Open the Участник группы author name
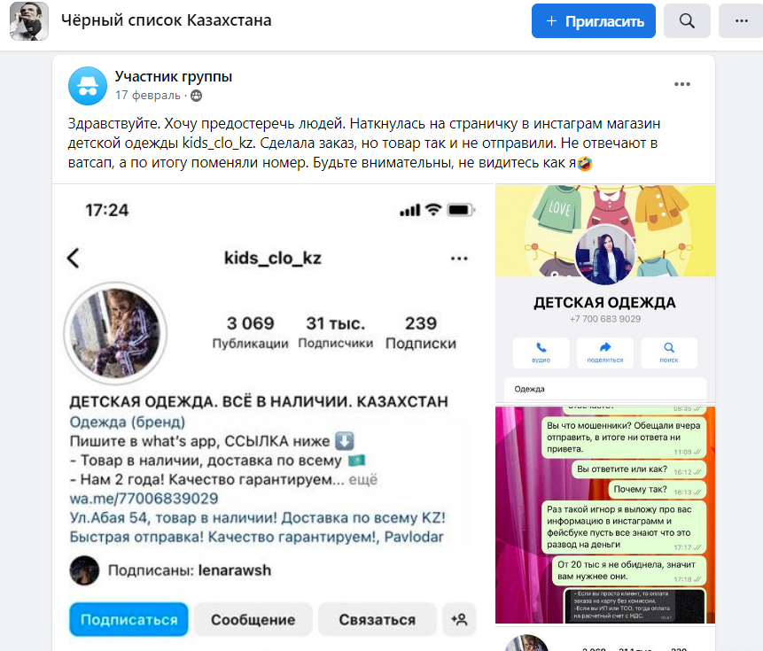 [x=174, y=77]
